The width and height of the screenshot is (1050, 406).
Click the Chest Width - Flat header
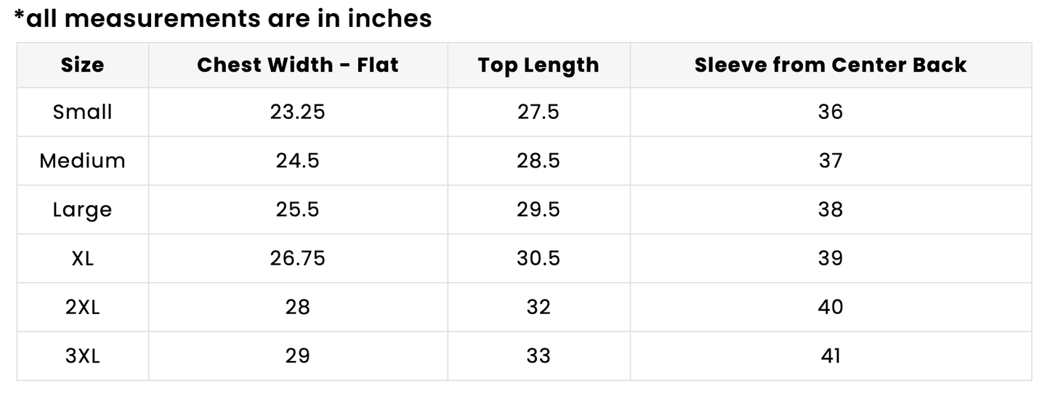pos(298,65)
